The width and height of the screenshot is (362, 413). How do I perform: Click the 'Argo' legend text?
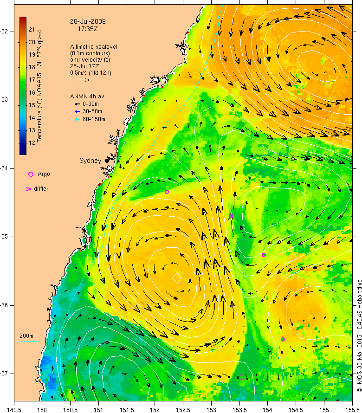[44, 174]
